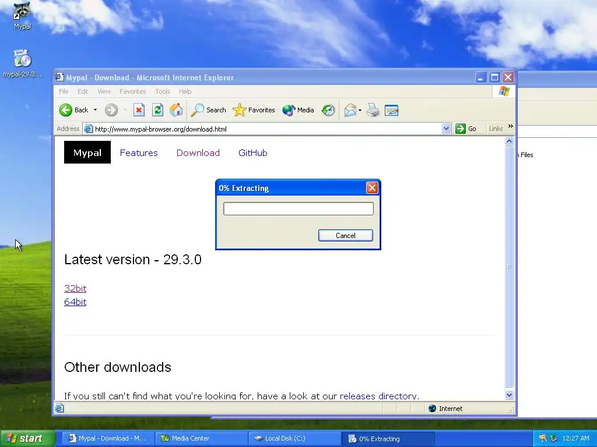
Task: Open the Tools menu
Action: point(163,91)
